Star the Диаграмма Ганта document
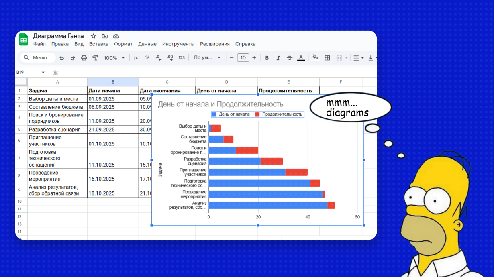494x277 pixels. 93,36
